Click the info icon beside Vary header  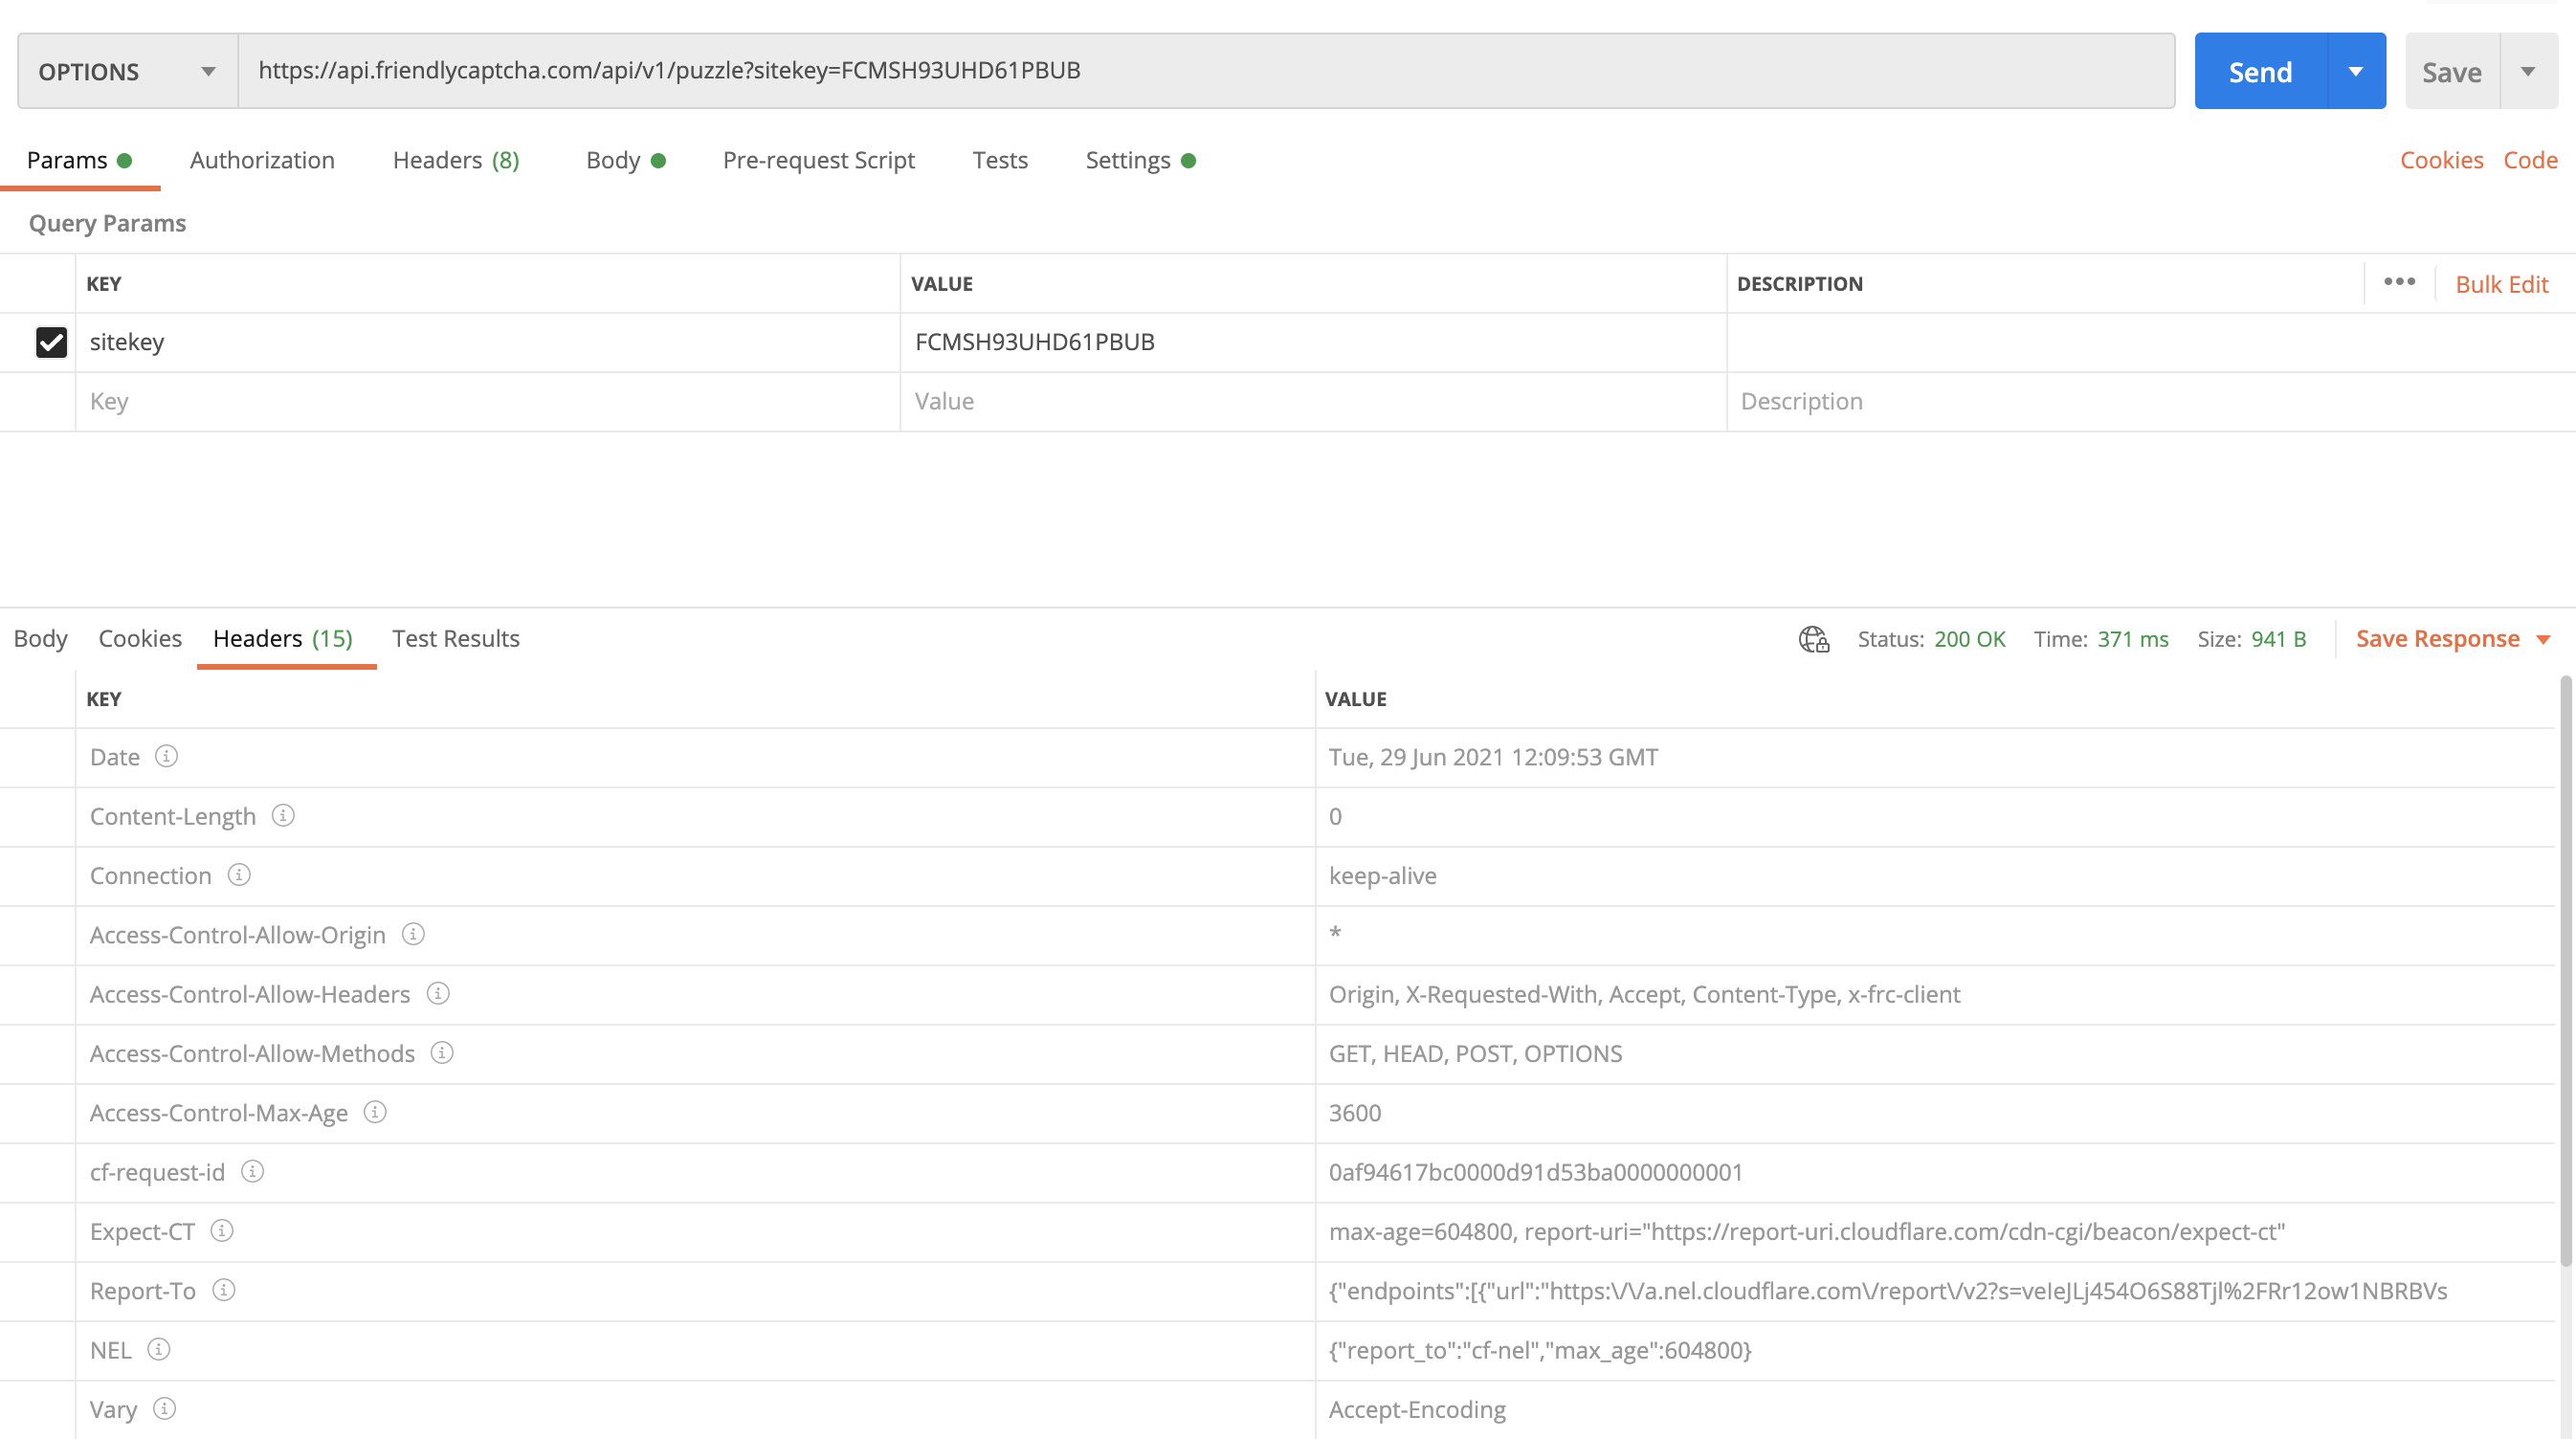tap(165, 1408)
